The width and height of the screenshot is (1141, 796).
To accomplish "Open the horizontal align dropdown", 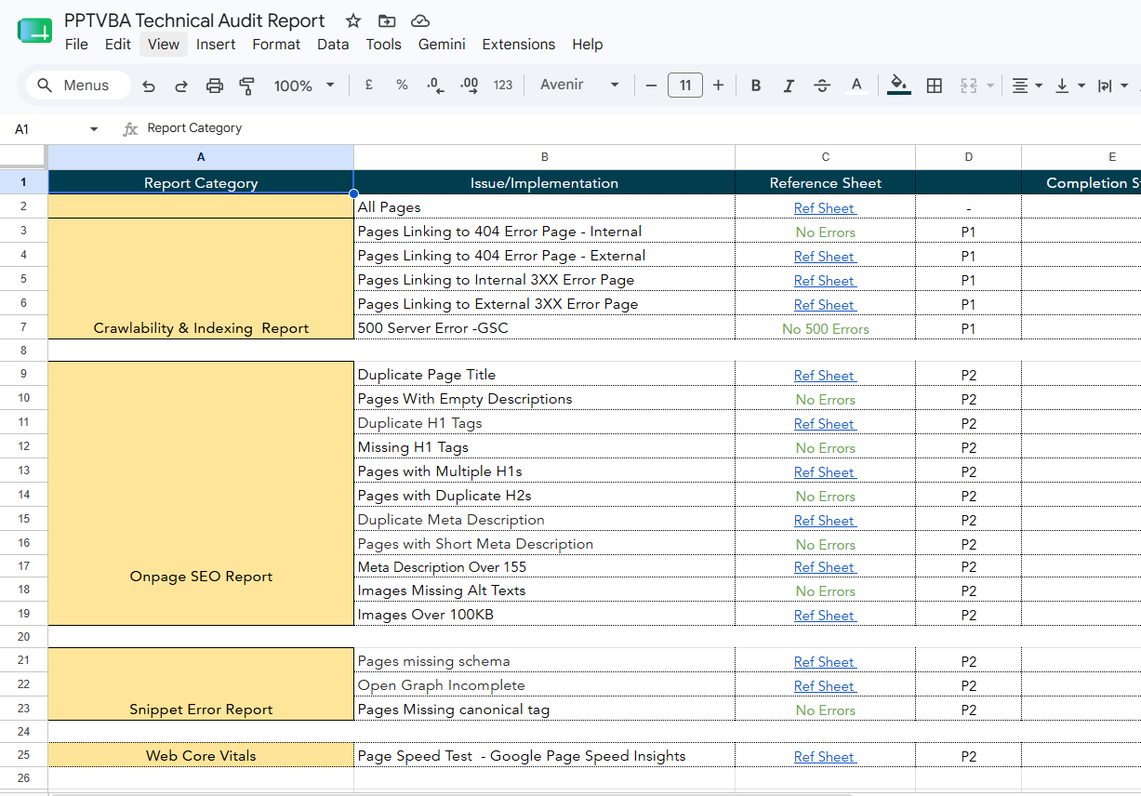I will [x=1027, y=86].
